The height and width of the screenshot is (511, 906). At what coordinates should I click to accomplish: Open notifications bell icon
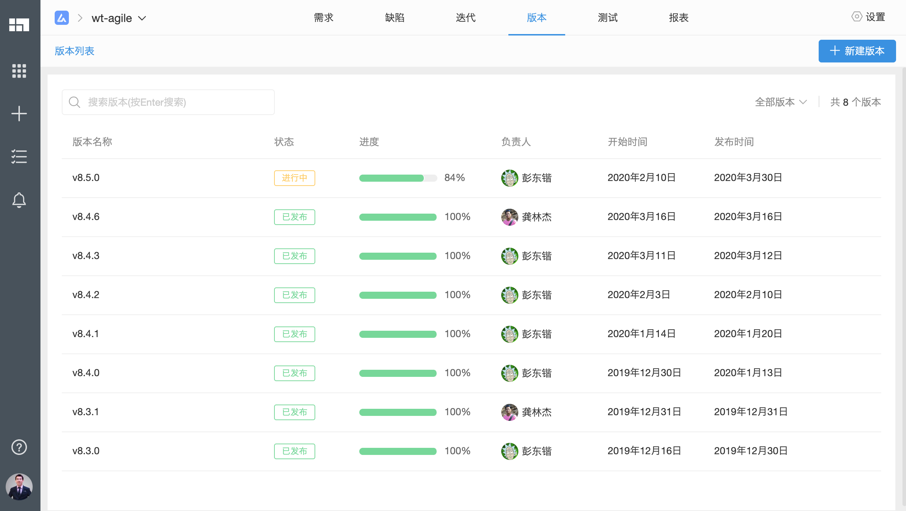click(19, 200)
